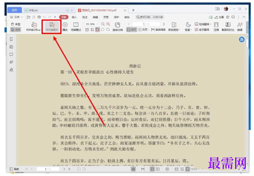254x176 pixels.
Task: Open the comments panel in left sidebar
Action: (11, 54)
